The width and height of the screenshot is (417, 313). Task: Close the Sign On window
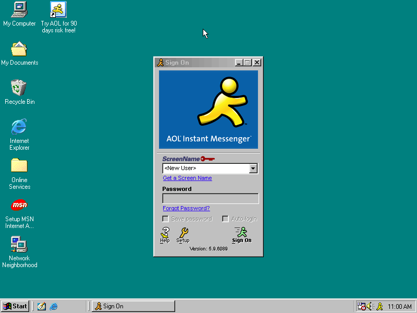click(x=257, y=63)
